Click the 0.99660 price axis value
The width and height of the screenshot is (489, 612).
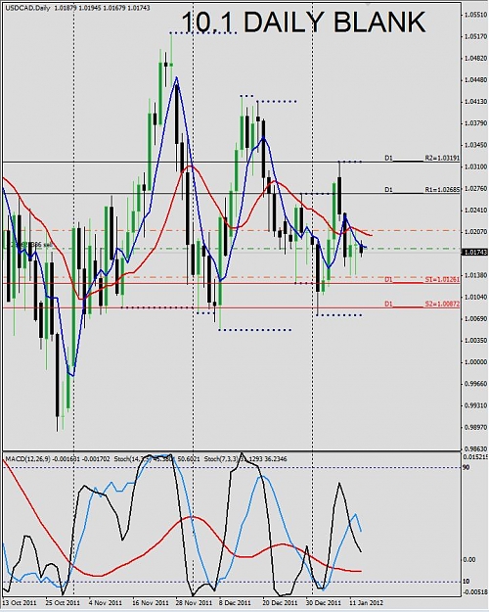(x=475, y=384)
